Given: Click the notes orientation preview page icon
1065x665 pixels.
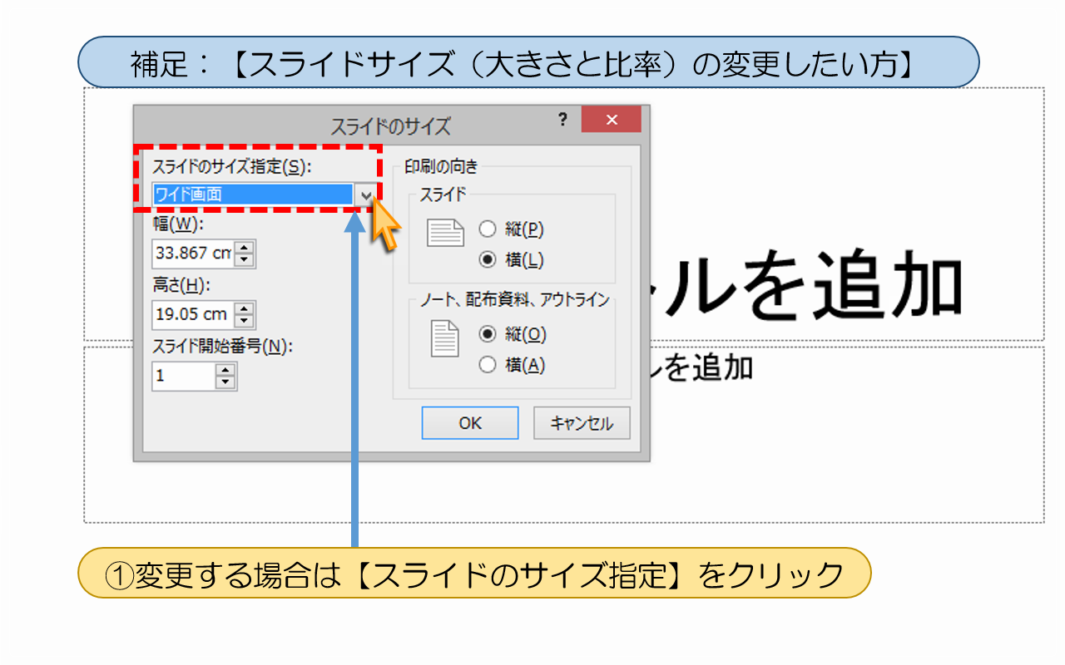Looking at the screenshot, I should point(446,339).
